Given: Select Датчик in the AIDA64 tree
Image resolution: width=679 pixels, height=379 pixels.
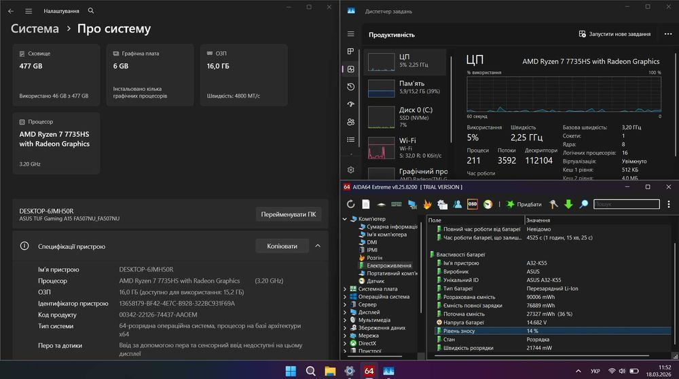Looking at the screenshot, I should (375, 281).
